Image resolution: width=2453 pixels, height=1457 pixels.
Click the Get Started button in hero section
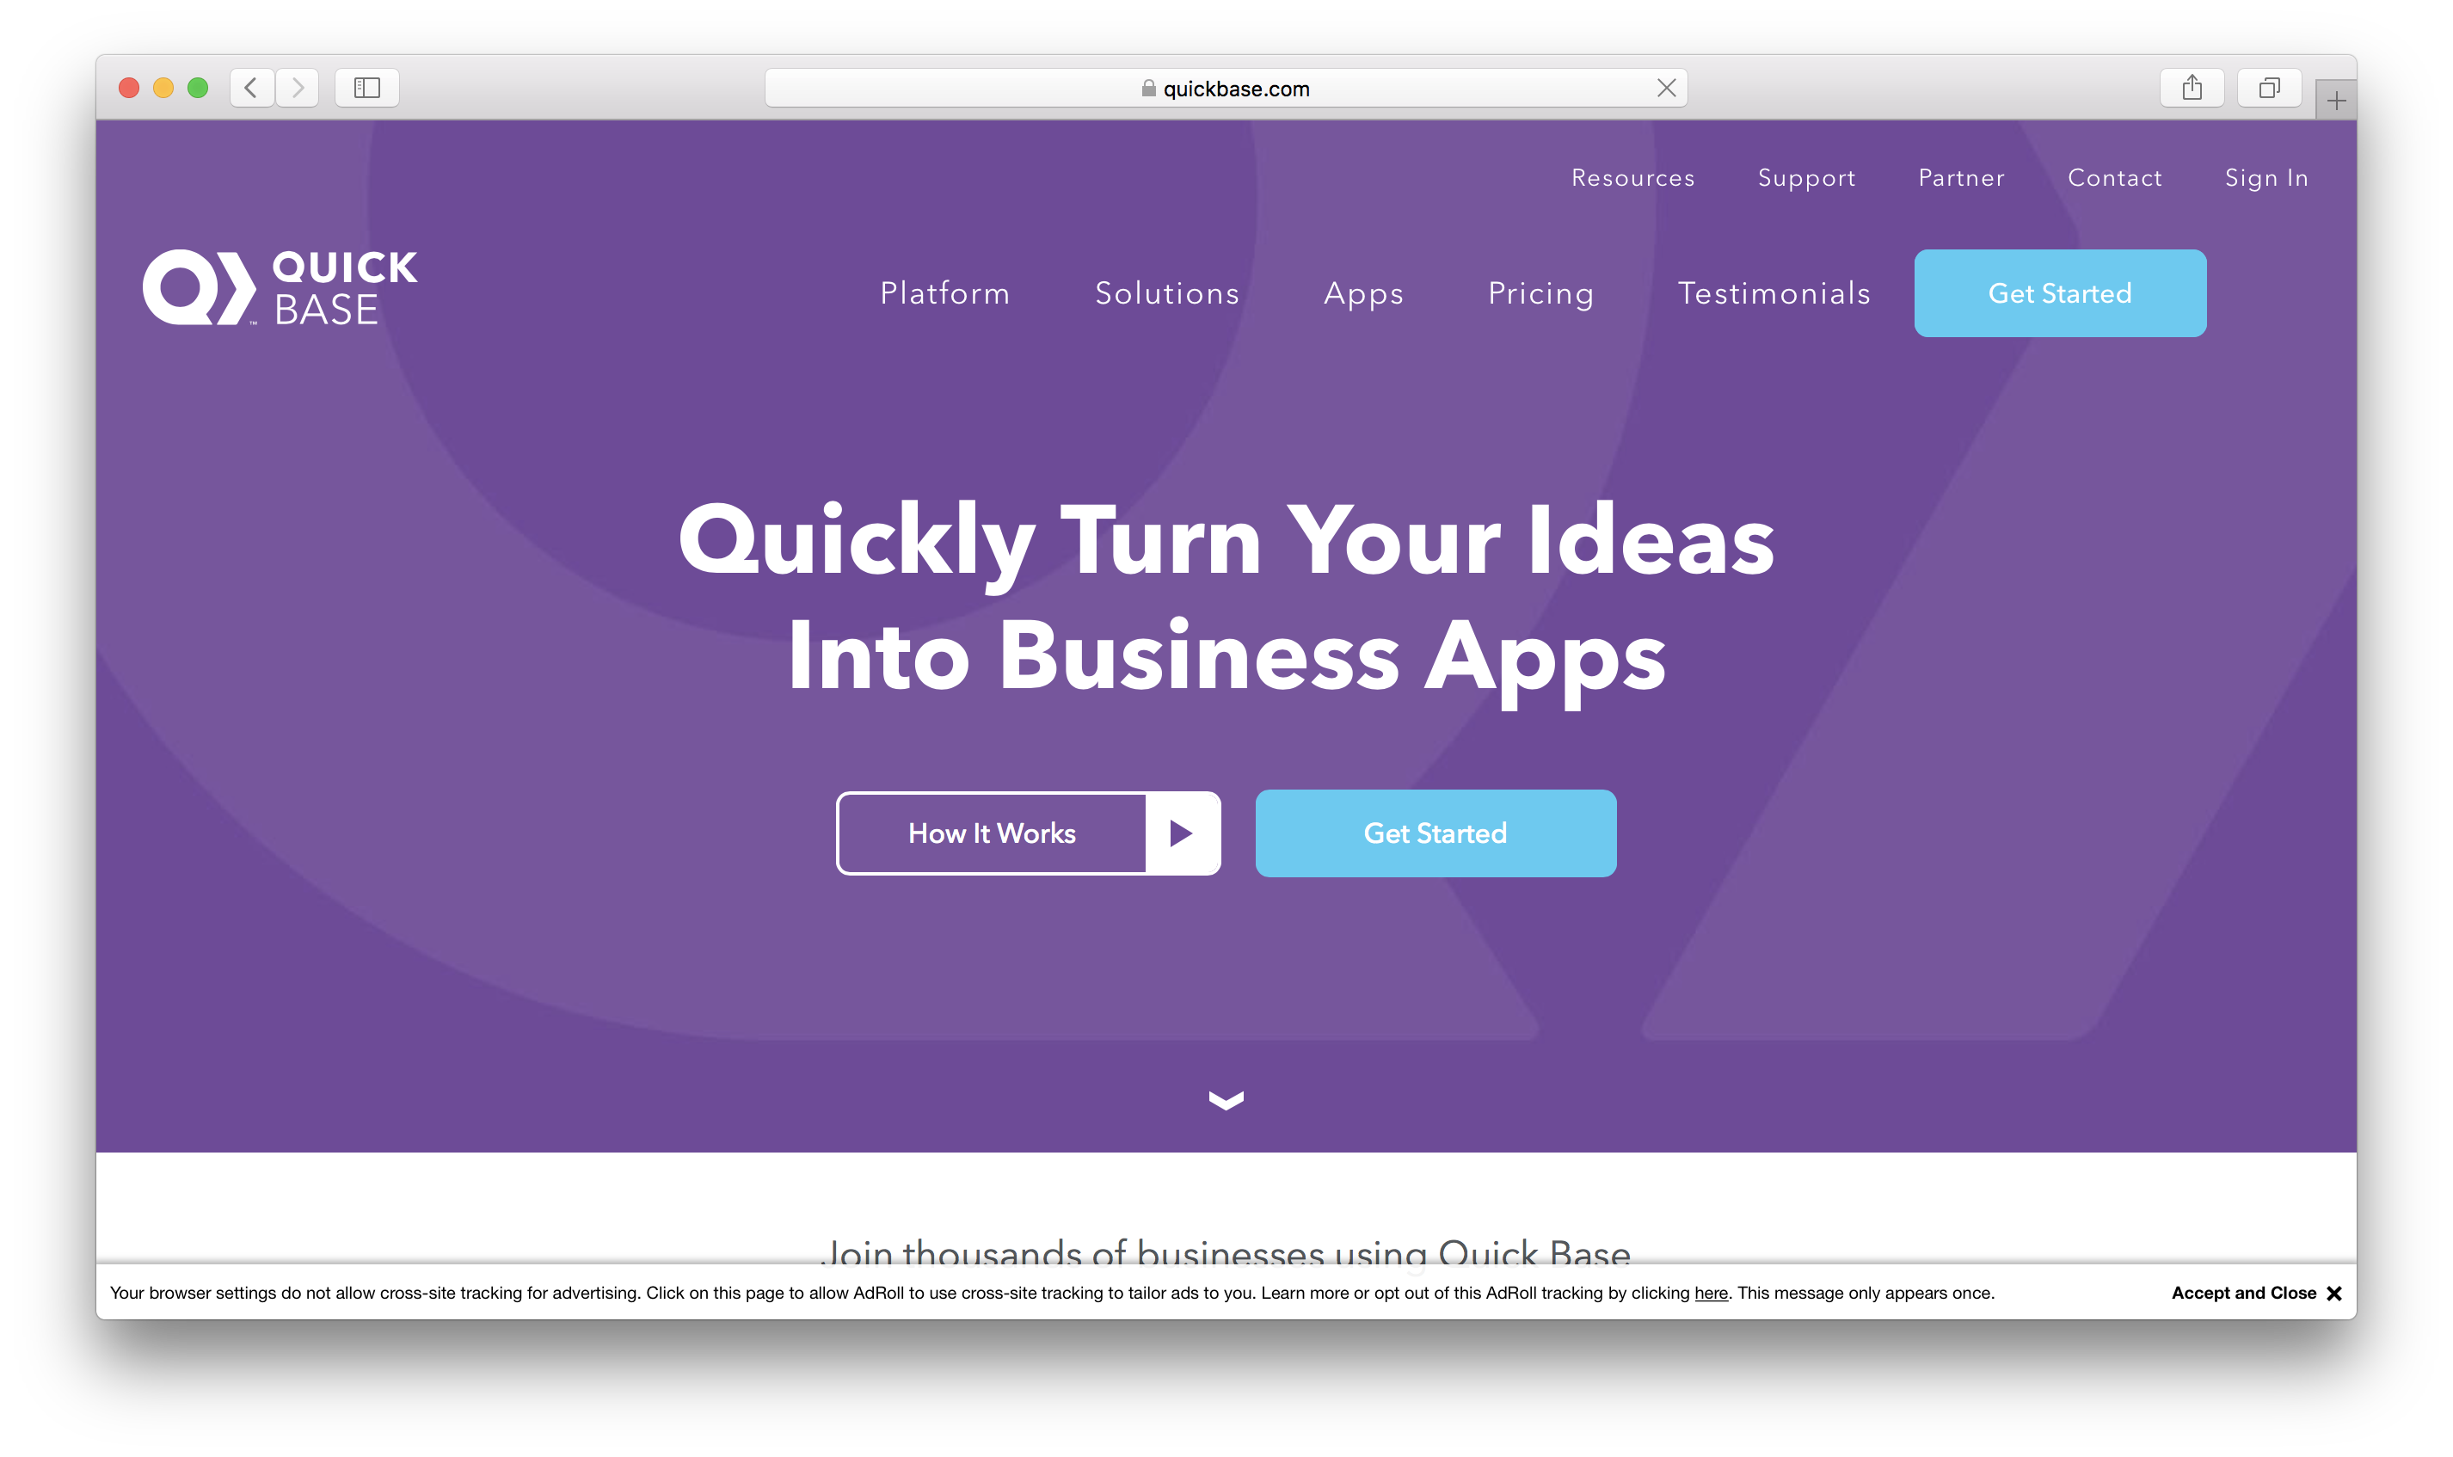(1436, 834)
